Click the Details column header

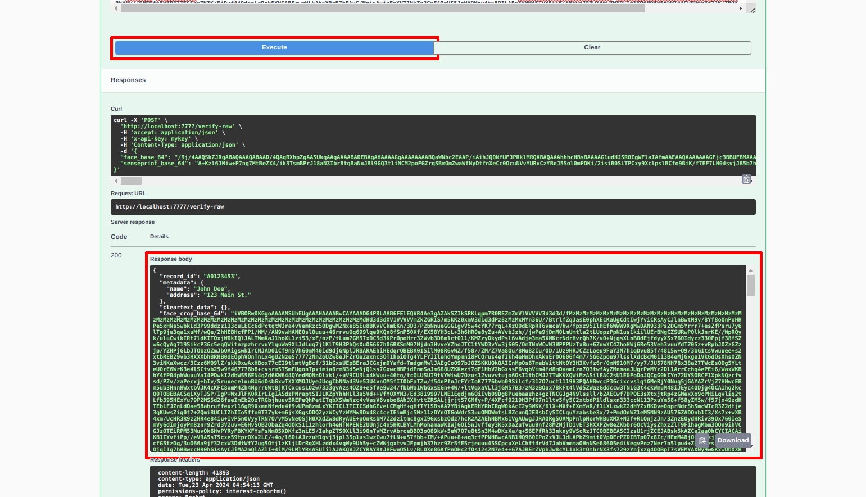(159, 237)
